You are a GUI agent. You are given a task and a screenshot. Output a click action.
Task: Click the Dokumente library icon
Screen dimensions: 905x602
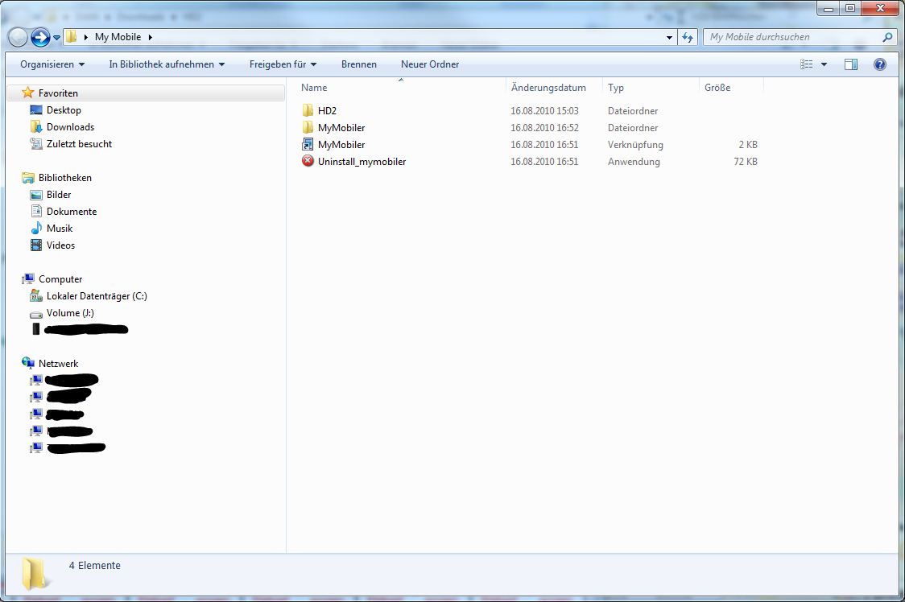[x=36, y=211]
